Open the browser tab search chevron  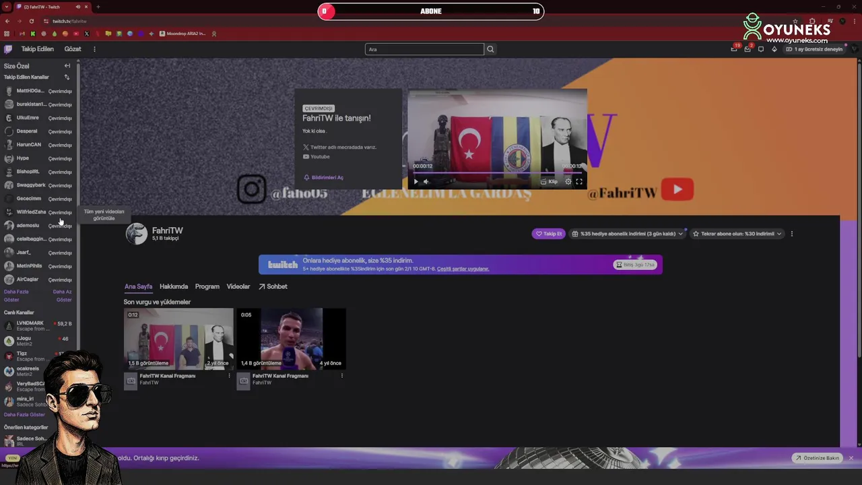click(x=6, y=7)
